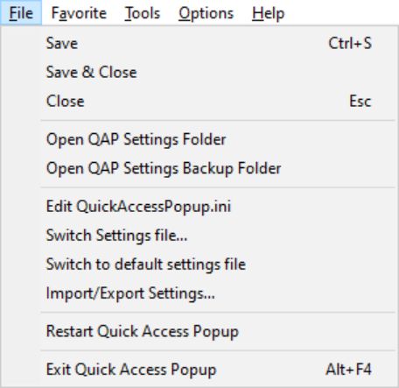The width and height of the screenshot is (399, 388).
Task: Open the Favorite menu
Action: [79, 13]
